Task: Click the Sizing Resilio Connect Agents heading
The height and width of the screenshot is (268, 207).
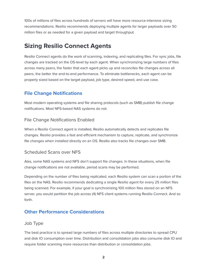Action: [x=68, y=46]
